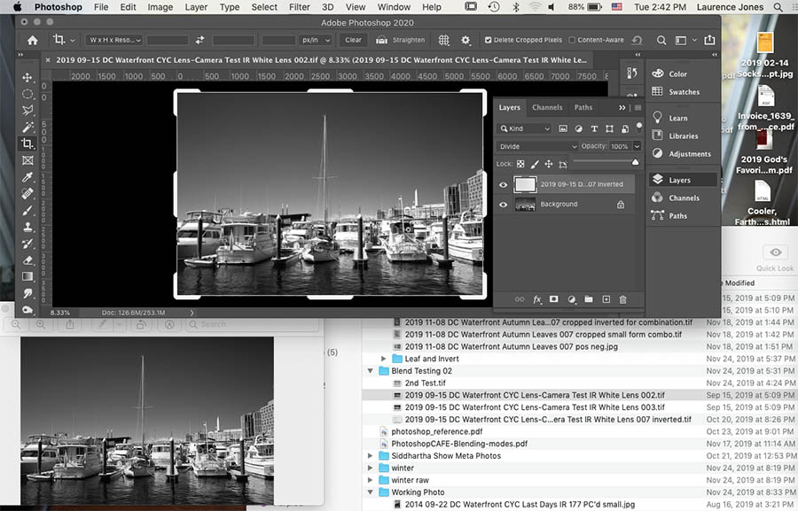The image size is (798, 511).
Task: Choose the Clone Stamp tool
Action: point(27,227)
